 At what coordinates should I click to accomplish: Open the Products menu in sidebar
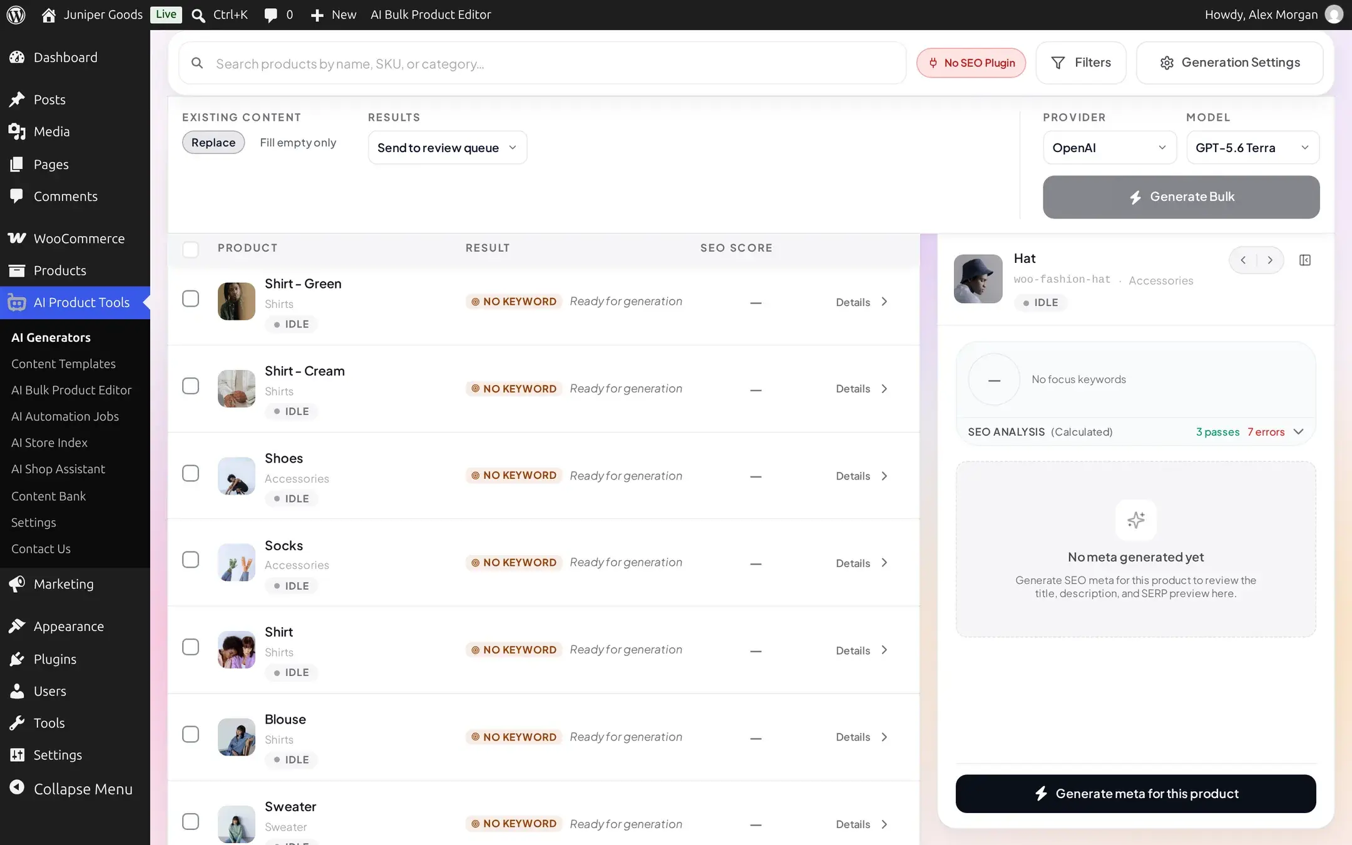[60, 270]
